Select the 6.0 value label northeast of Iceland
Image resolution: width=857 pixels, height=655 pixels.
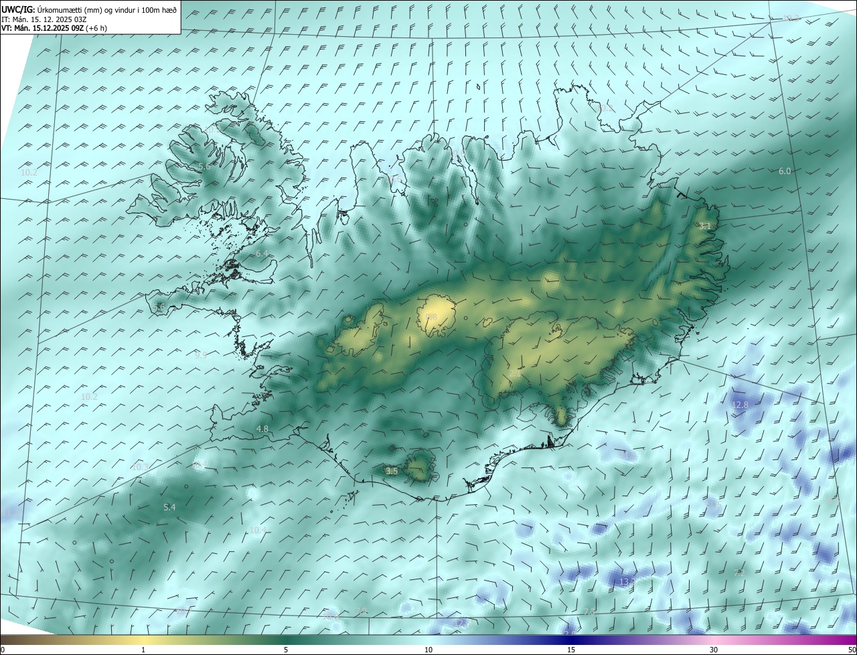pyautogui.click(x=785, y=171)
